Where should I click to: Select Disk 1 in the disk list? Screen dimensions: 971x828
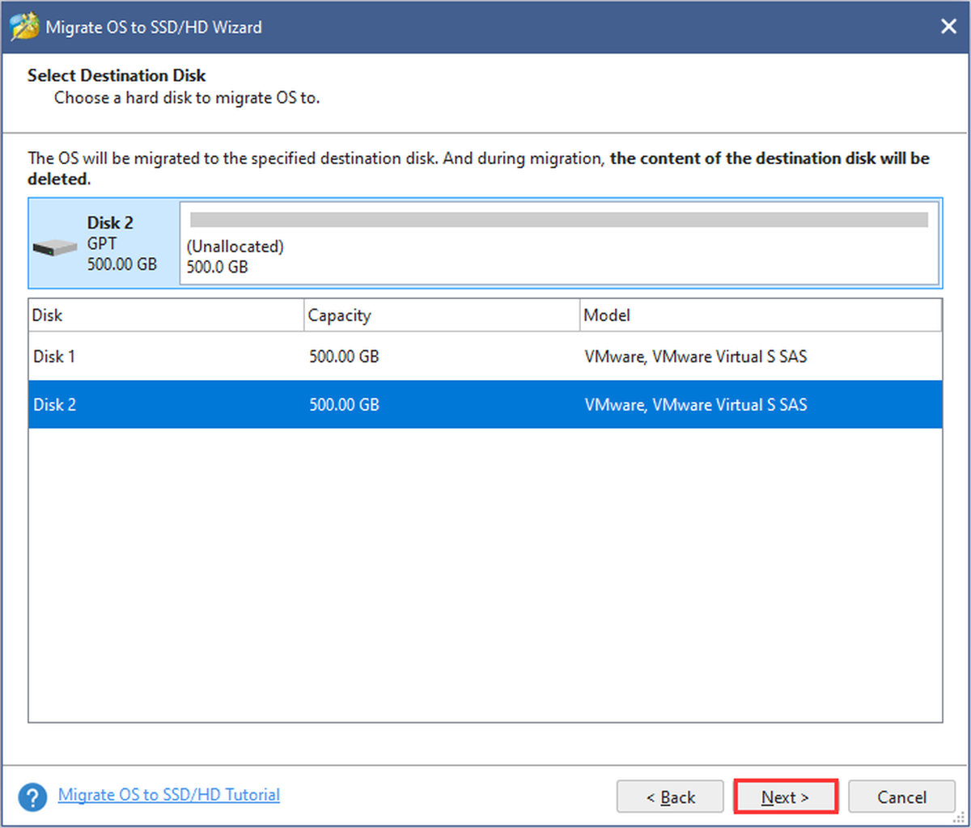485,357
